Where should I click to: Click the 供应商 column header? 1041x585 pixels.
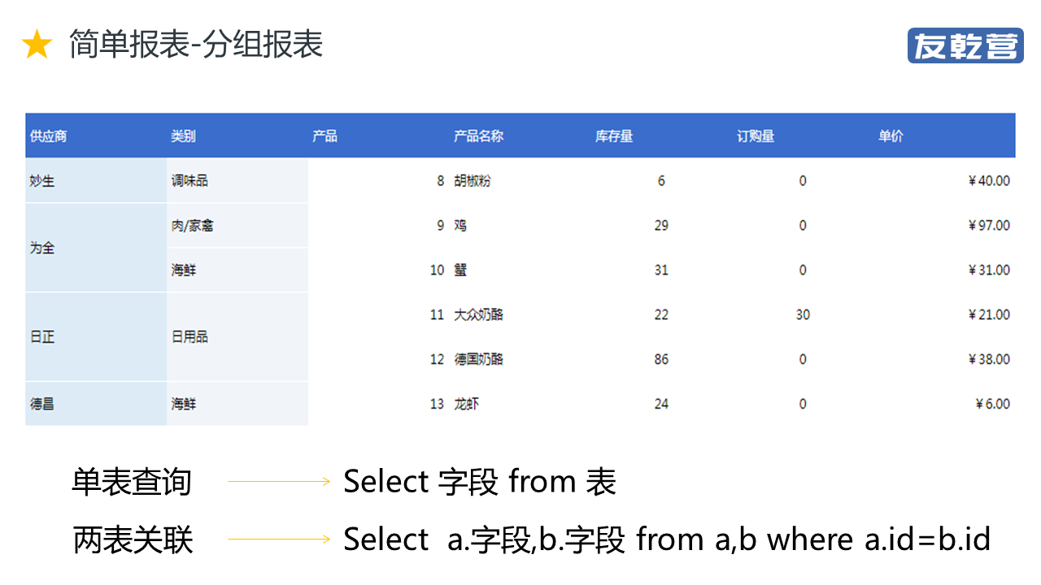tap(49, 136)
